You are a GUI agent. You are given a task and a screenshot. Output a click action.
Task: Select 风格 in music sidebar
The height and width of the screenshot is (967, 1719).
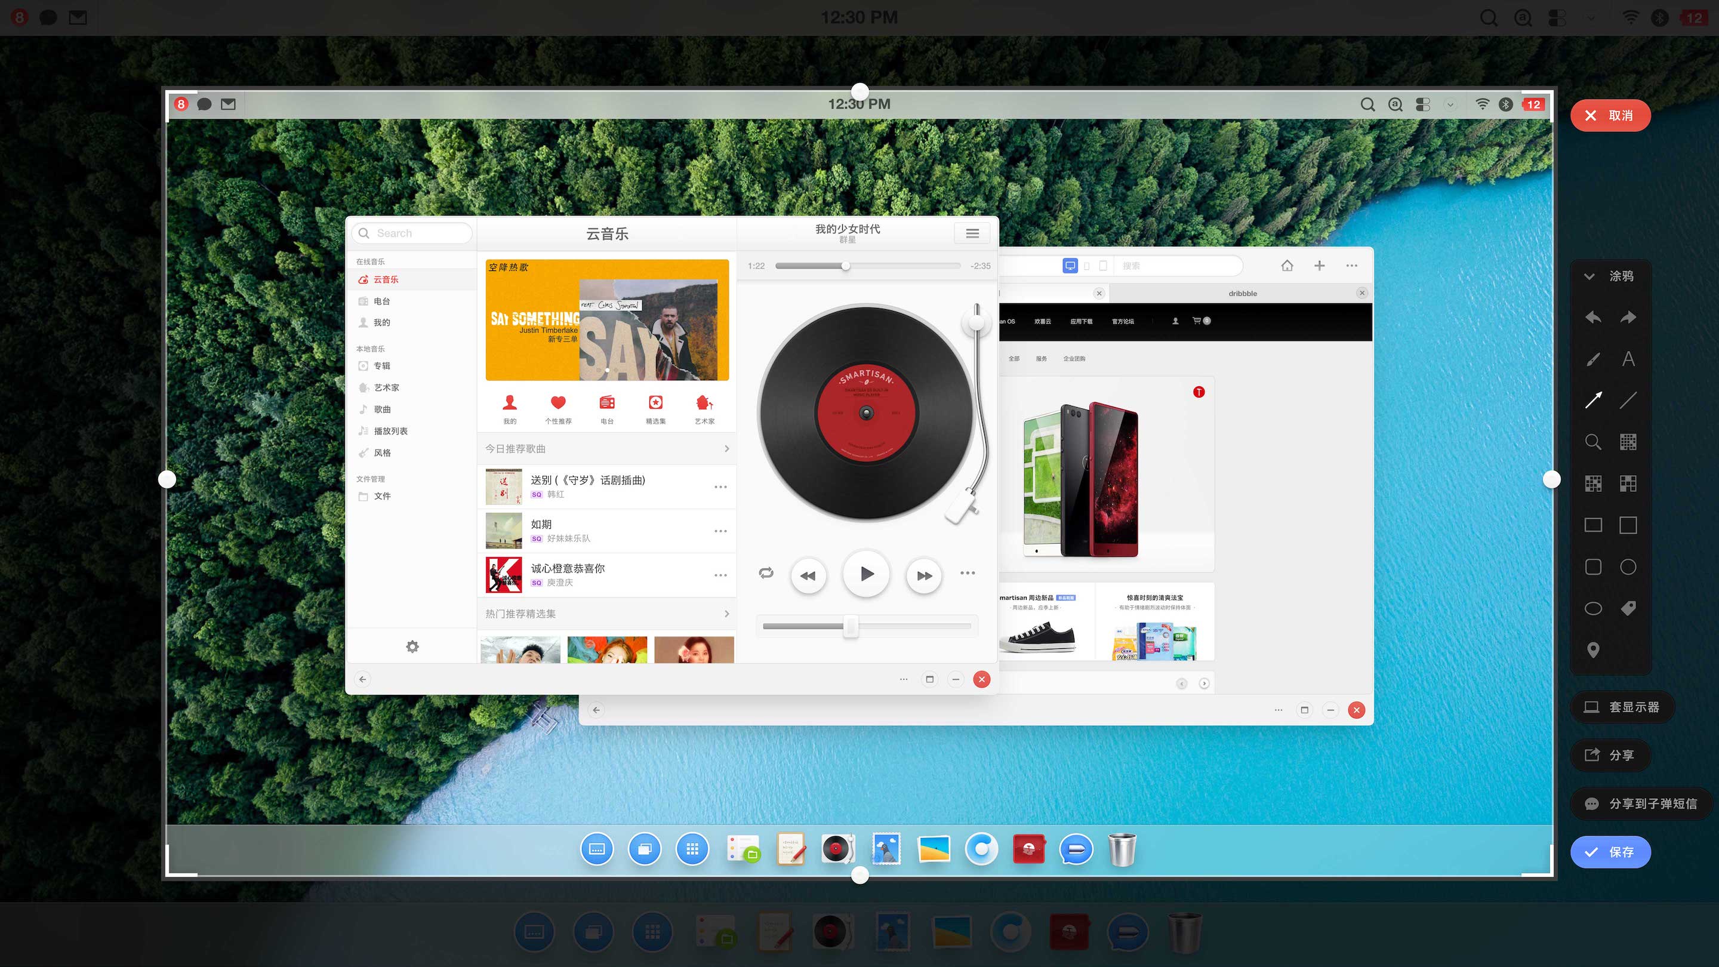[411, 452]
